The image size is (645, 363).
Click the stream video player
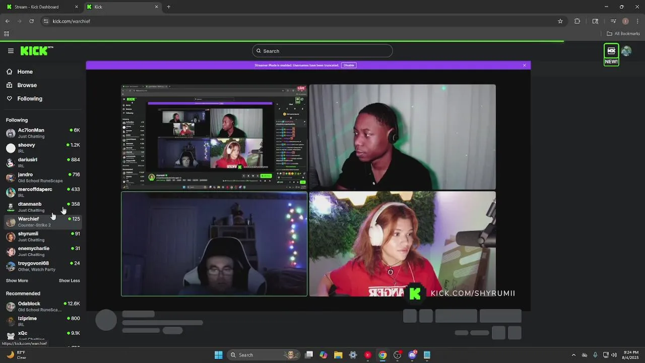(308, 190)
